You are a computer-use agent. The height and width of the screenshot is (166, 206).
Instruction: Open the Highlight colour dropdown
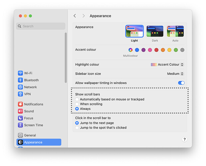tap(167, 65)
